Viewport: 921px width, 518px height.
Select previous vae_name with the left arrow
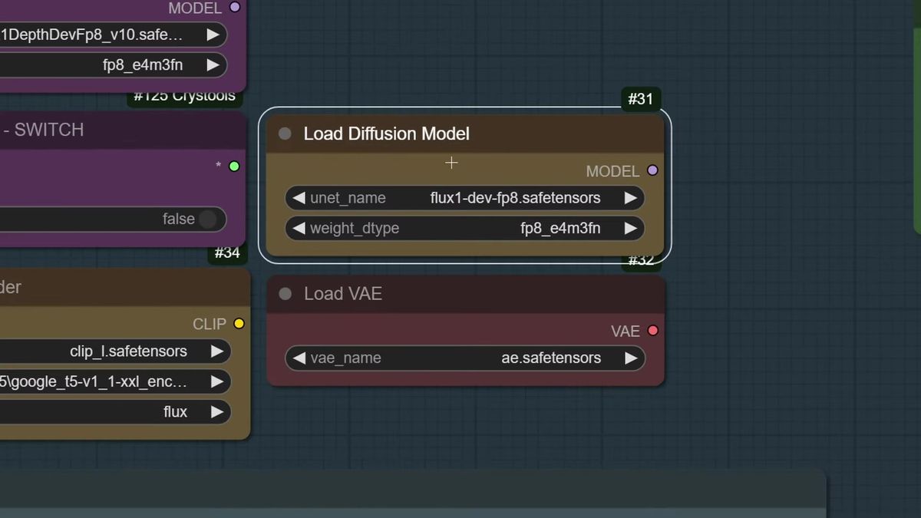point(299,358)
